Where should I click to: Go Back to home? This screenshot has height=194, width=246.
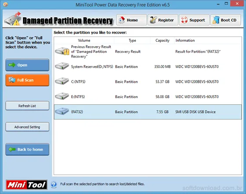pos(27,150)
